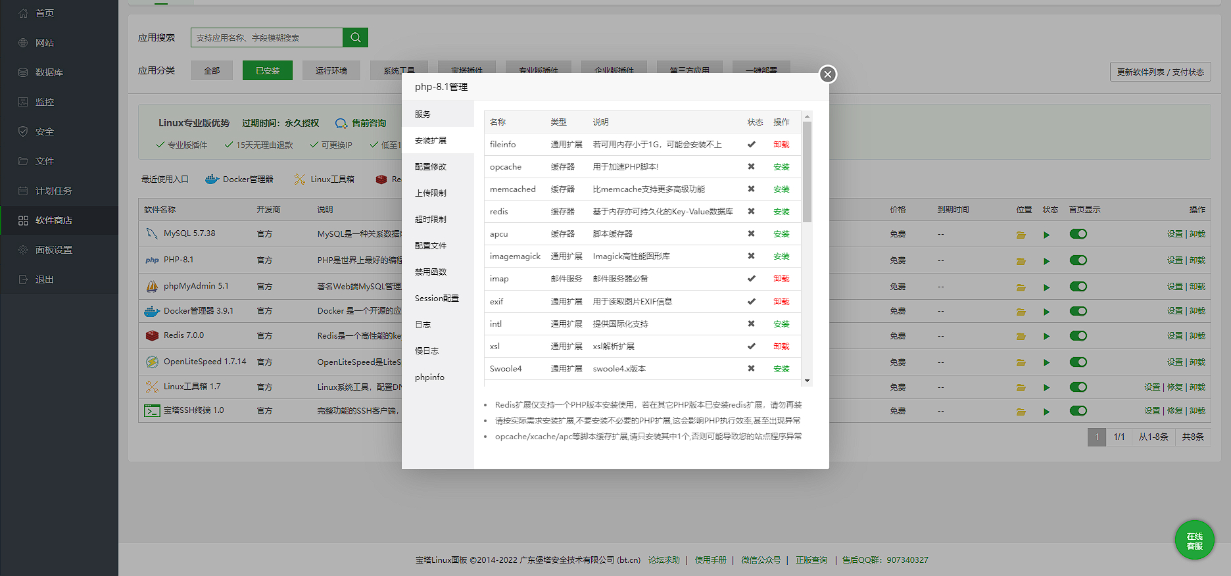The image size is (1231, 576).
Task: Open the 软件商店 sidebar item
Action: tap(54, 220)
